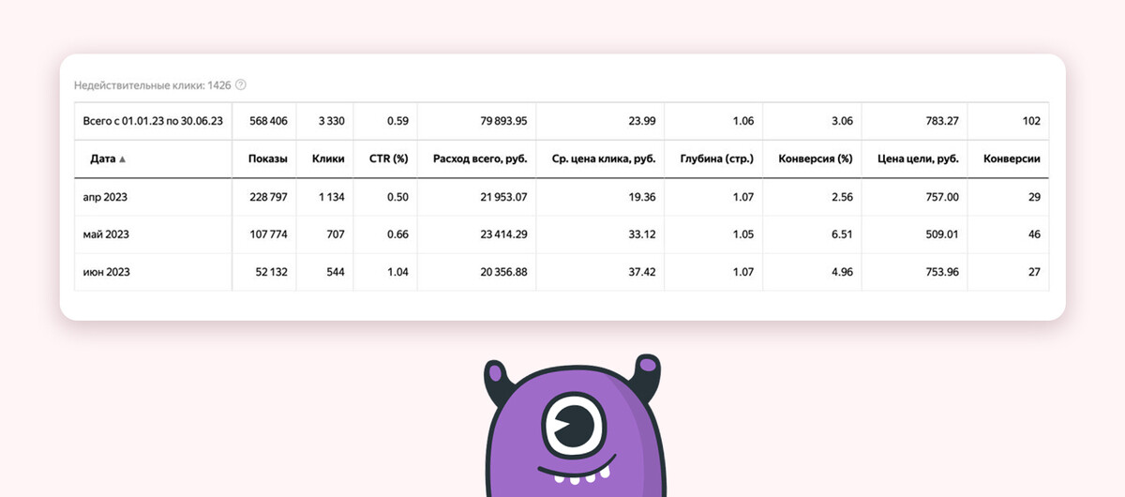The width and height of the screenshot is (1125, 497).
Task: Click April average click price 19.36
Action: coord(640,197)
